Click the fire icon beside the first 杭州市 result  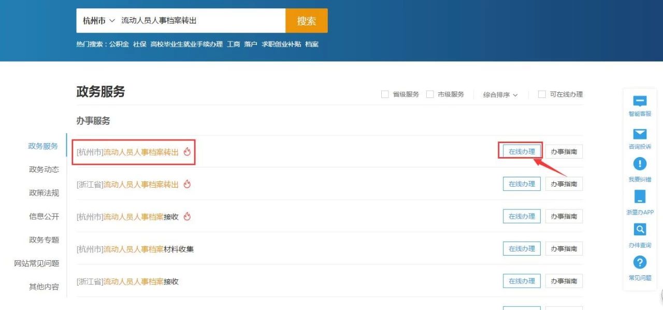(188, 152)
